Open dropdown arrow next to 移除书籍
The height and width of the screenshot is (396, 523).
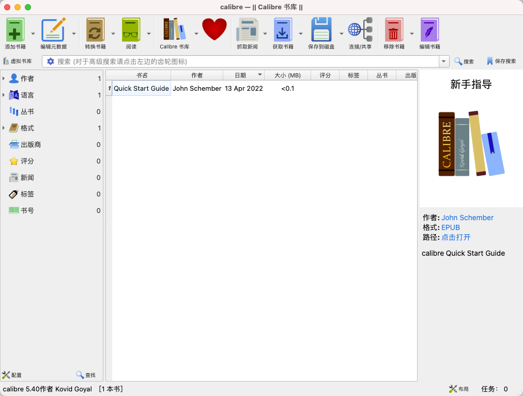click(412, 34)
